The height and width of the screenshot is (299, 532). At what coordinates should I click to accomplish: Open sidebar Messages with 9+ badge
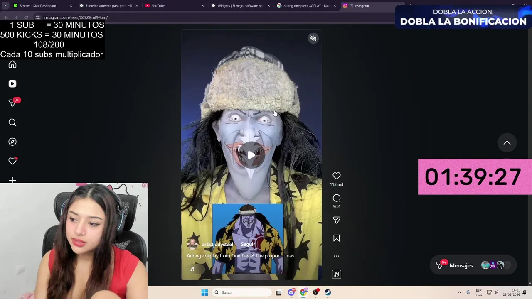[12, 103]
